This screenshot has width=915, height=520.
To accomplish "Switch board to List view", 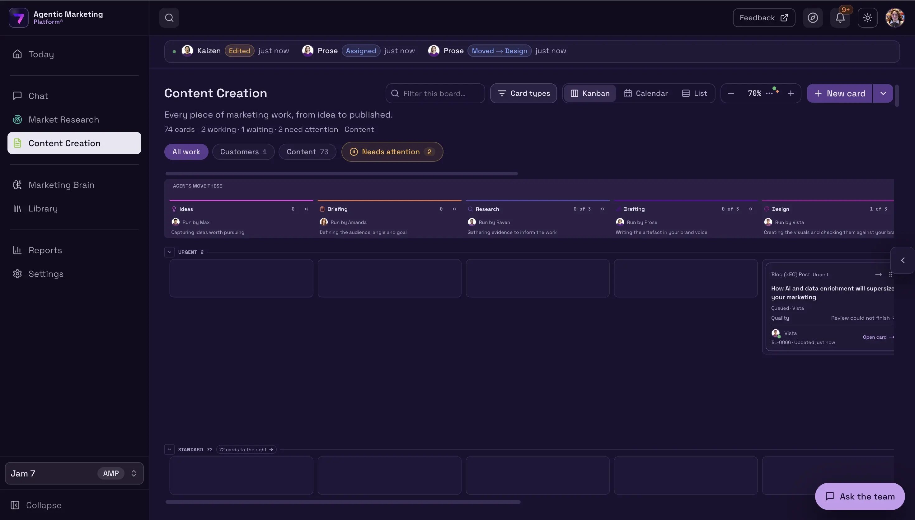I will [694, 94].
